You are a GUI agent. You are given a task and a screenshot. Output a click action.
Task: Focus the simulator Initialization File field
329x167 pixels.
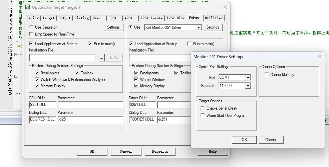click(x=62, y=58)
